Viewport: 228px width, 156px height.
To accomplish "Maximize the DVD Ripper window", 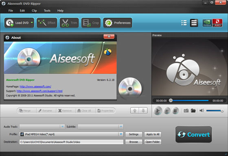I will pos(212,2).
